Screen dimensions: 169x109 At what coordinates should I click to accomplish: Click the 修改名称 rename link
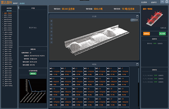click(9, 10)
